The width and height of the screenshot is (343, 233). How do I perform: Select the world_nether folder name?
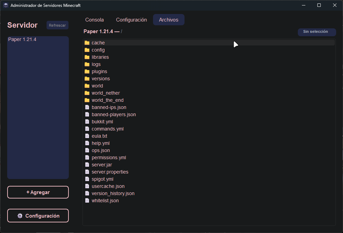(x=106, y=93)
